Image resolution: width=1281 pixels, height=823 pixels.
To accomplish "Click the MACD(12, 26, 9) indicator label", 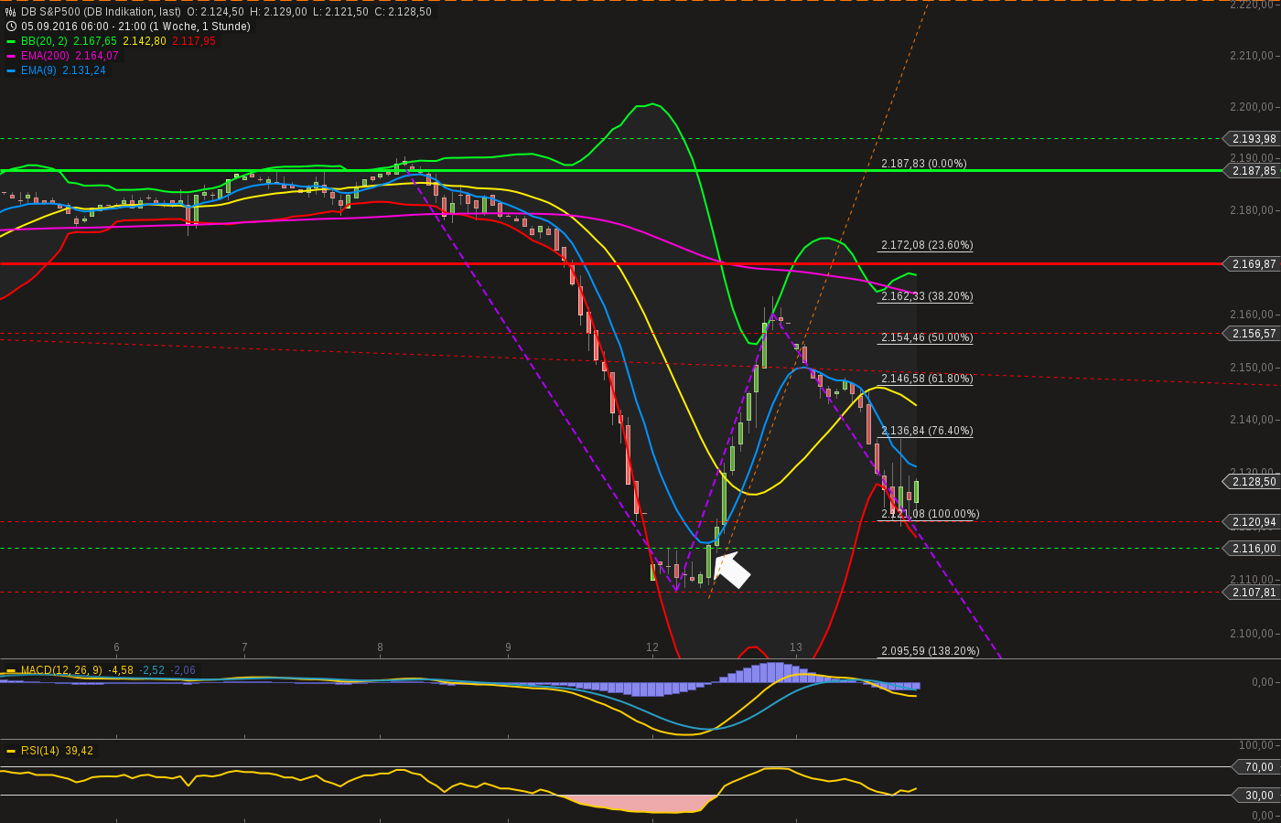I will [61, 670].
